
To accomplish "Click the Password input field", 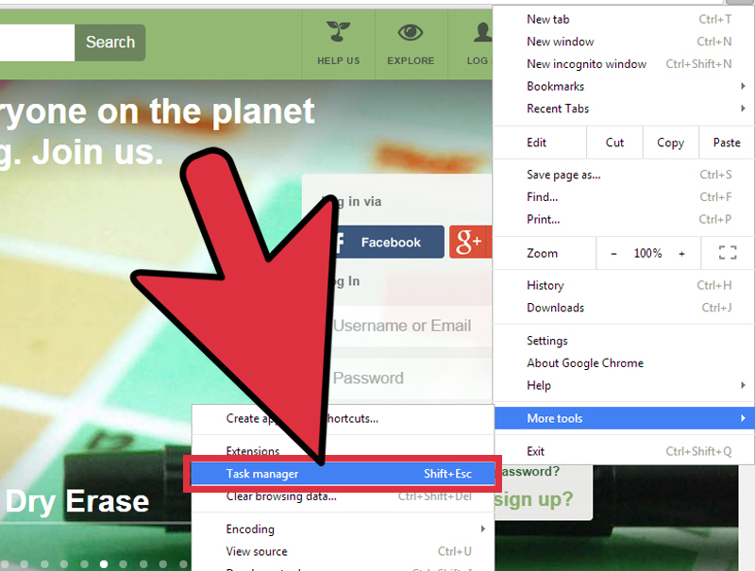I will (x=411, y=378).
